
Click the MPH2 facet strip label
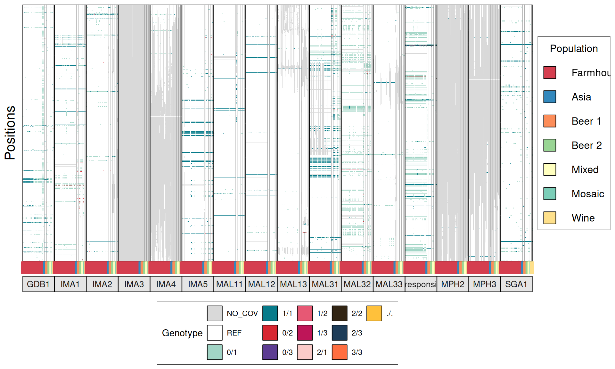[x=452, y=284]
